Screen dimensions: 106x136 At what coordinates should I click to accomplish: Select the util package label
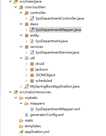pyautogui.click(x=32, y=58)
